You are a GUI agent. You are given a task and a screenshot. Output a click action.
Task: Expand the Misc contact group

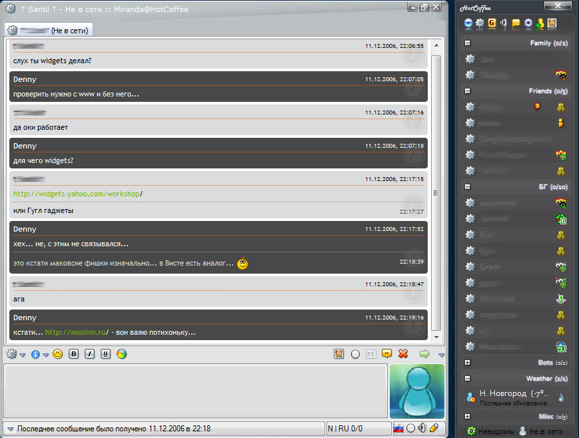tap(468, 417)
